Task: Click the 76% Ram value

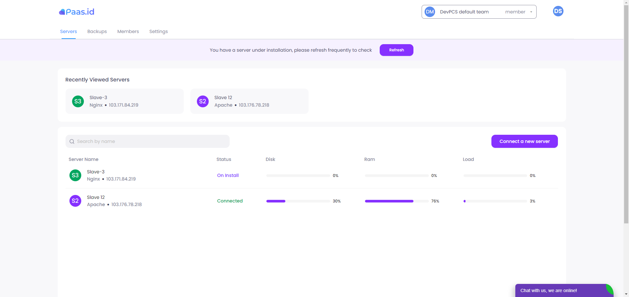Action: pos(435,201)
